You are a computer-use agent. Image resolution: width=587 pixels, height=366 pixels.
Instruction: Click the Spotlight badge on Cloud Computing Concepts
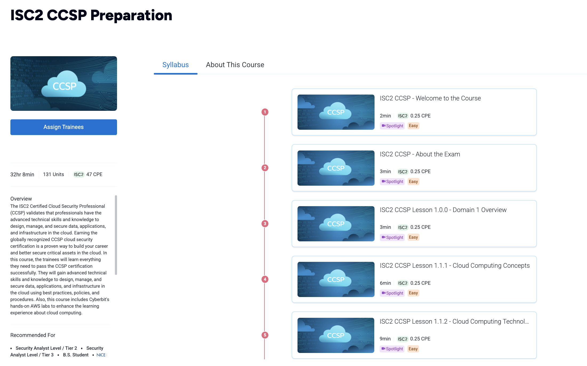click(x=392, y=293)
